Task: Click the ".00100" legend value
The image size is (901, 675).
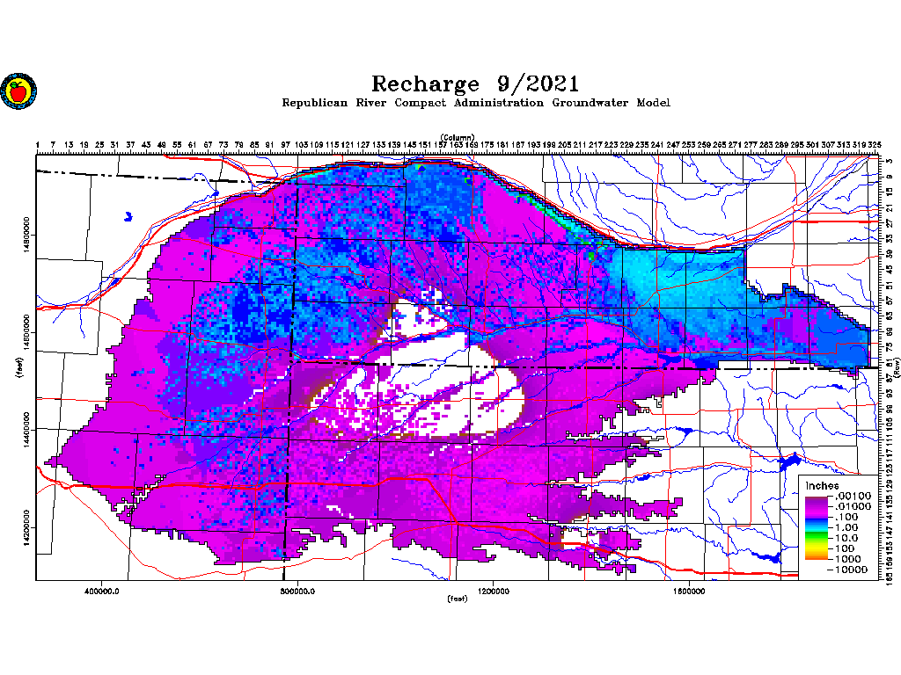Action: 853,497
